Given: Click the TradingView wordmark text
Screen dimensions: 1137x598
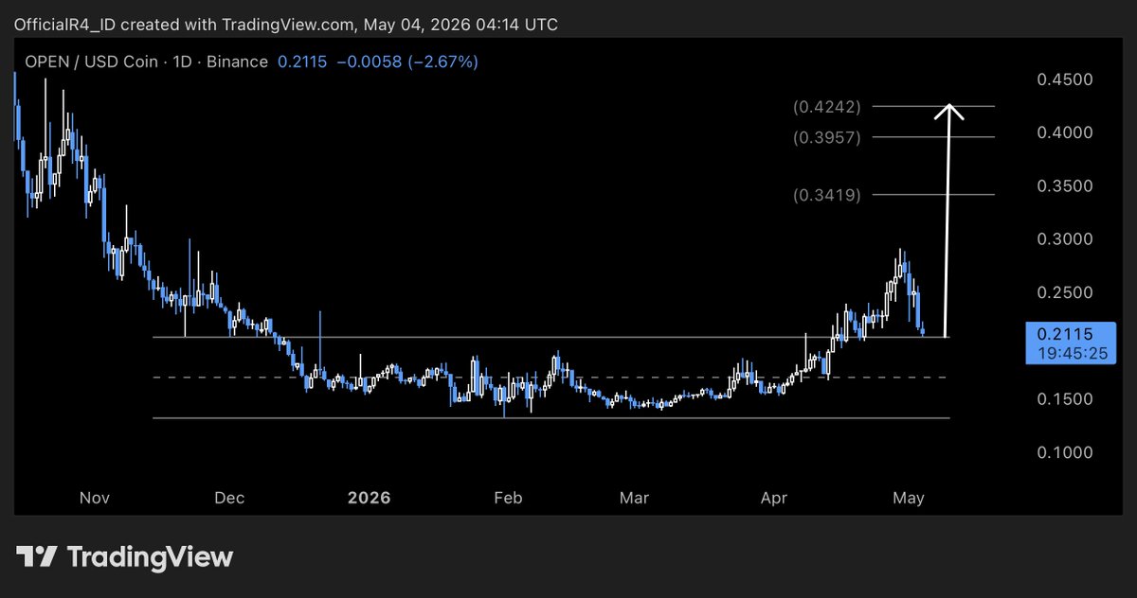Looking at the screenshot, I should [150, 557].
